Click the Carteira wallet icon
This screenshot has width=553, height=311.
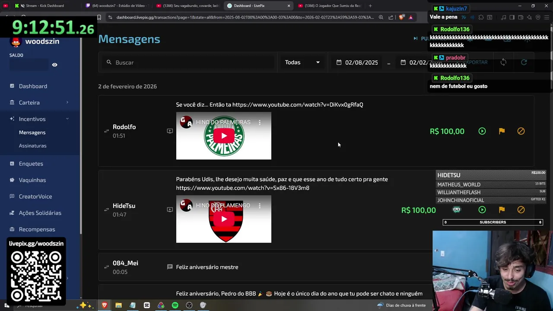point(12,102)
